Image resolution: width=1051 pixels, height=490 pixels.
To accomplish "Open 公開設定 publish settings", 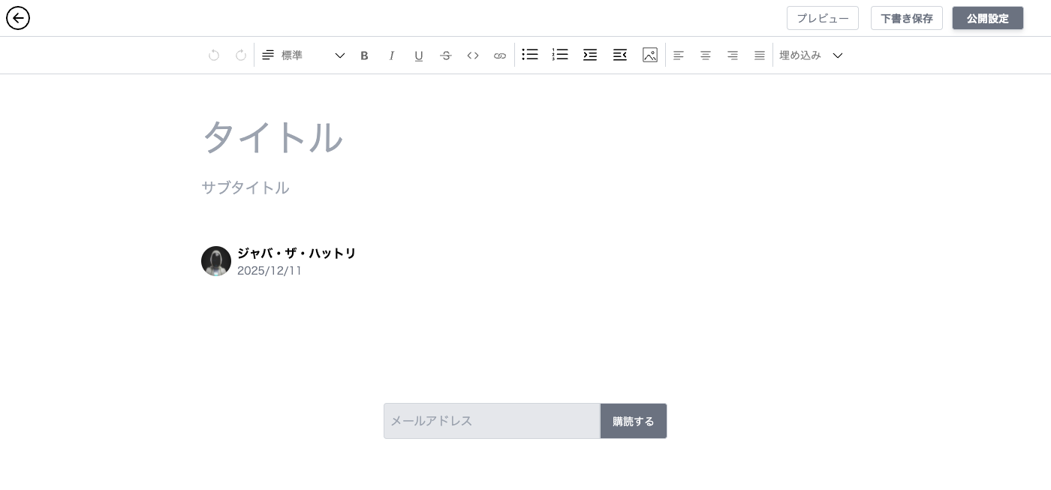I will (987, 19).
